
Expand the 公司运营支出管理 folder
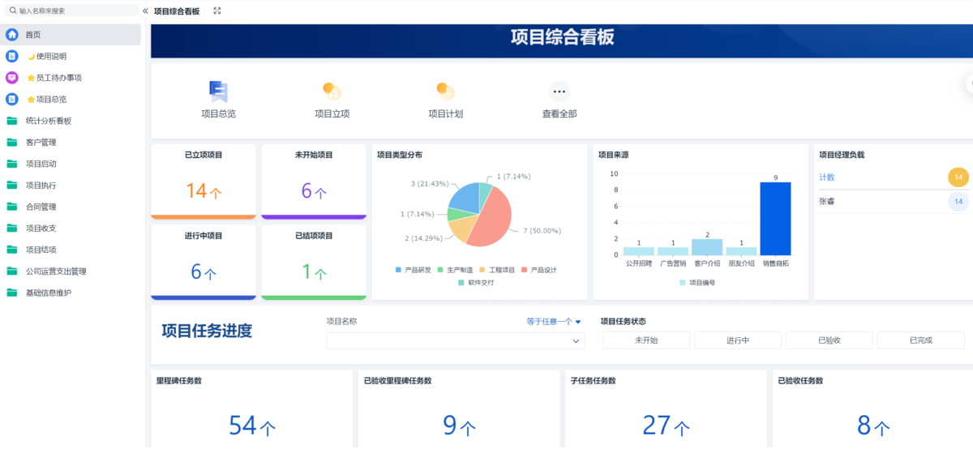click(x=56, y=271)
